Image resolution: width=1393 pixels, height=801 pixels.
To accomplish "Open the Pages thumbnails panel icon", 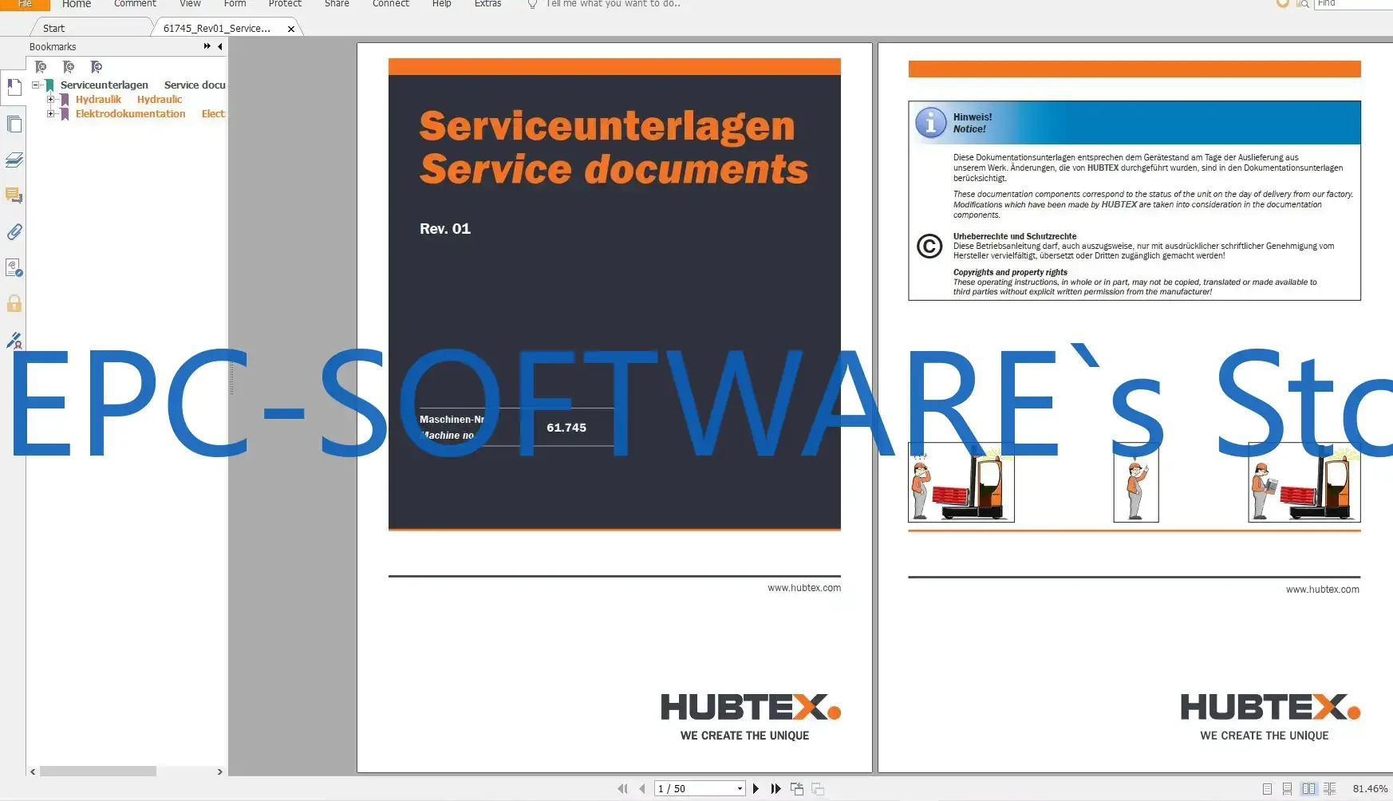I will point(14,124).
